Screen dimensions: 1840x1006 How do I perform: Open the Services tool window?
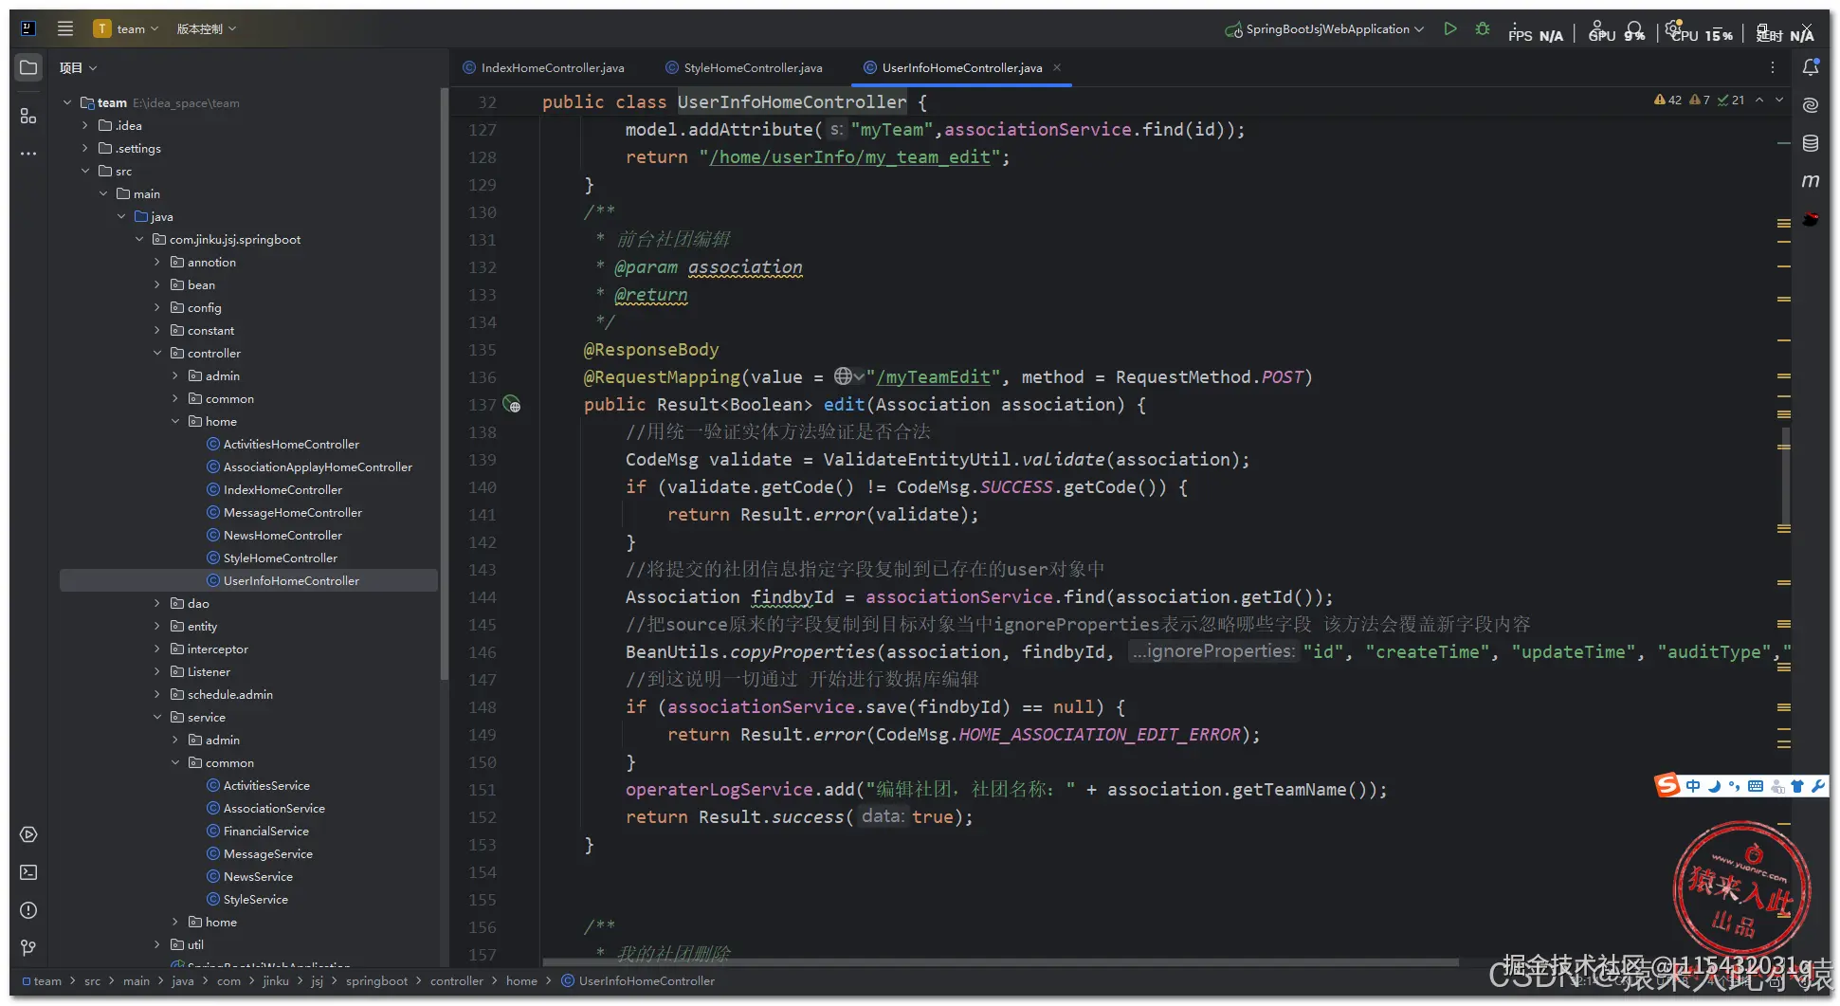point(28,834)
